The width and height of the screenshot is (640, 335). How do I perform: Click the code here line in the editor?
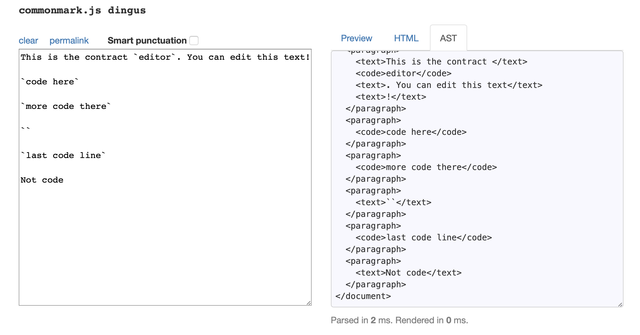(x=49, y=82)
